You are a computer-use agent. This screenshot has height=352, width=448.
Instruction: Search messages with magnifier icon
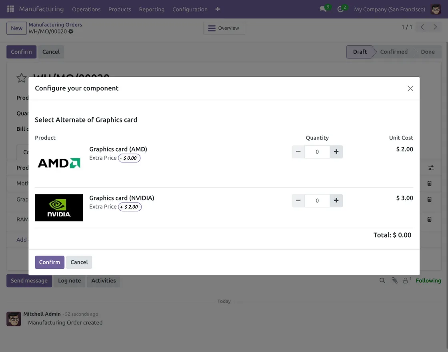tap(382, 280)
